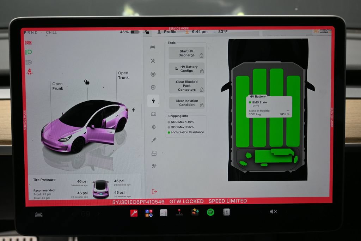Image resolution: width=361 pixels, height=241 pixels.
Task: Tap the PARK indicator text
Action: (28, 43)
